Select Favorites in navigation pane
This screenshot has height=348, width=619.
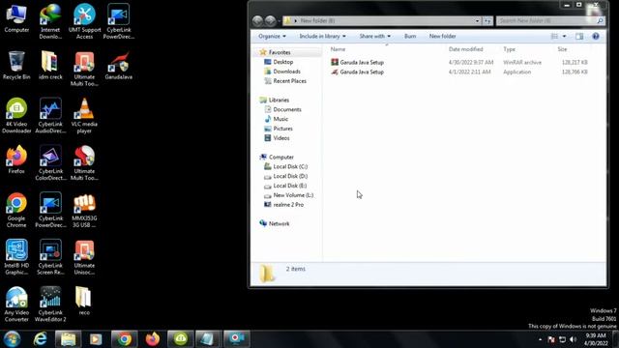click(280, 52)
